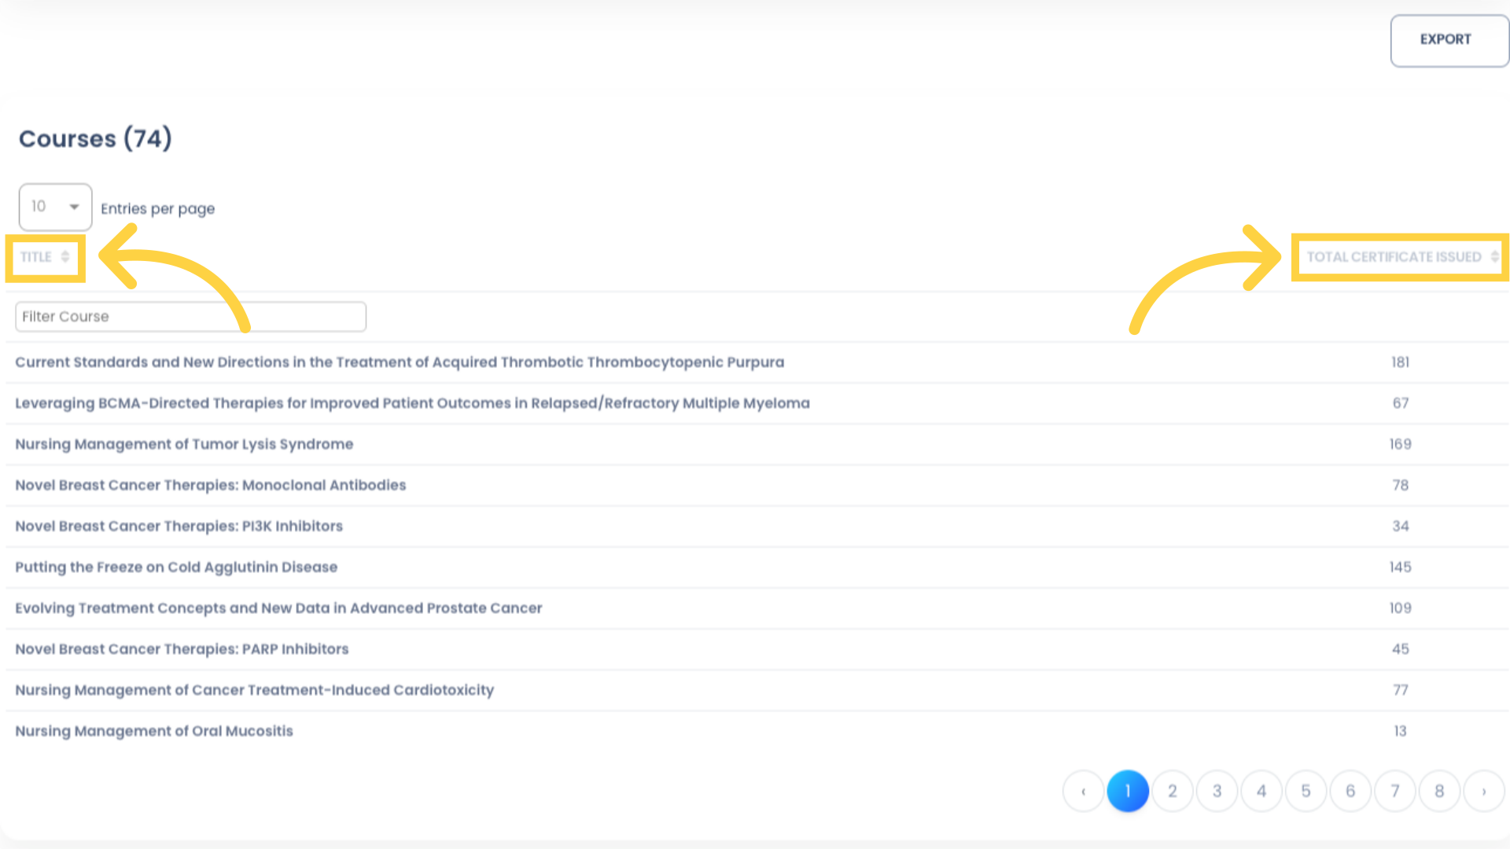Open entries per page dropdown
1510x849 pixels.
coord(55,206)
